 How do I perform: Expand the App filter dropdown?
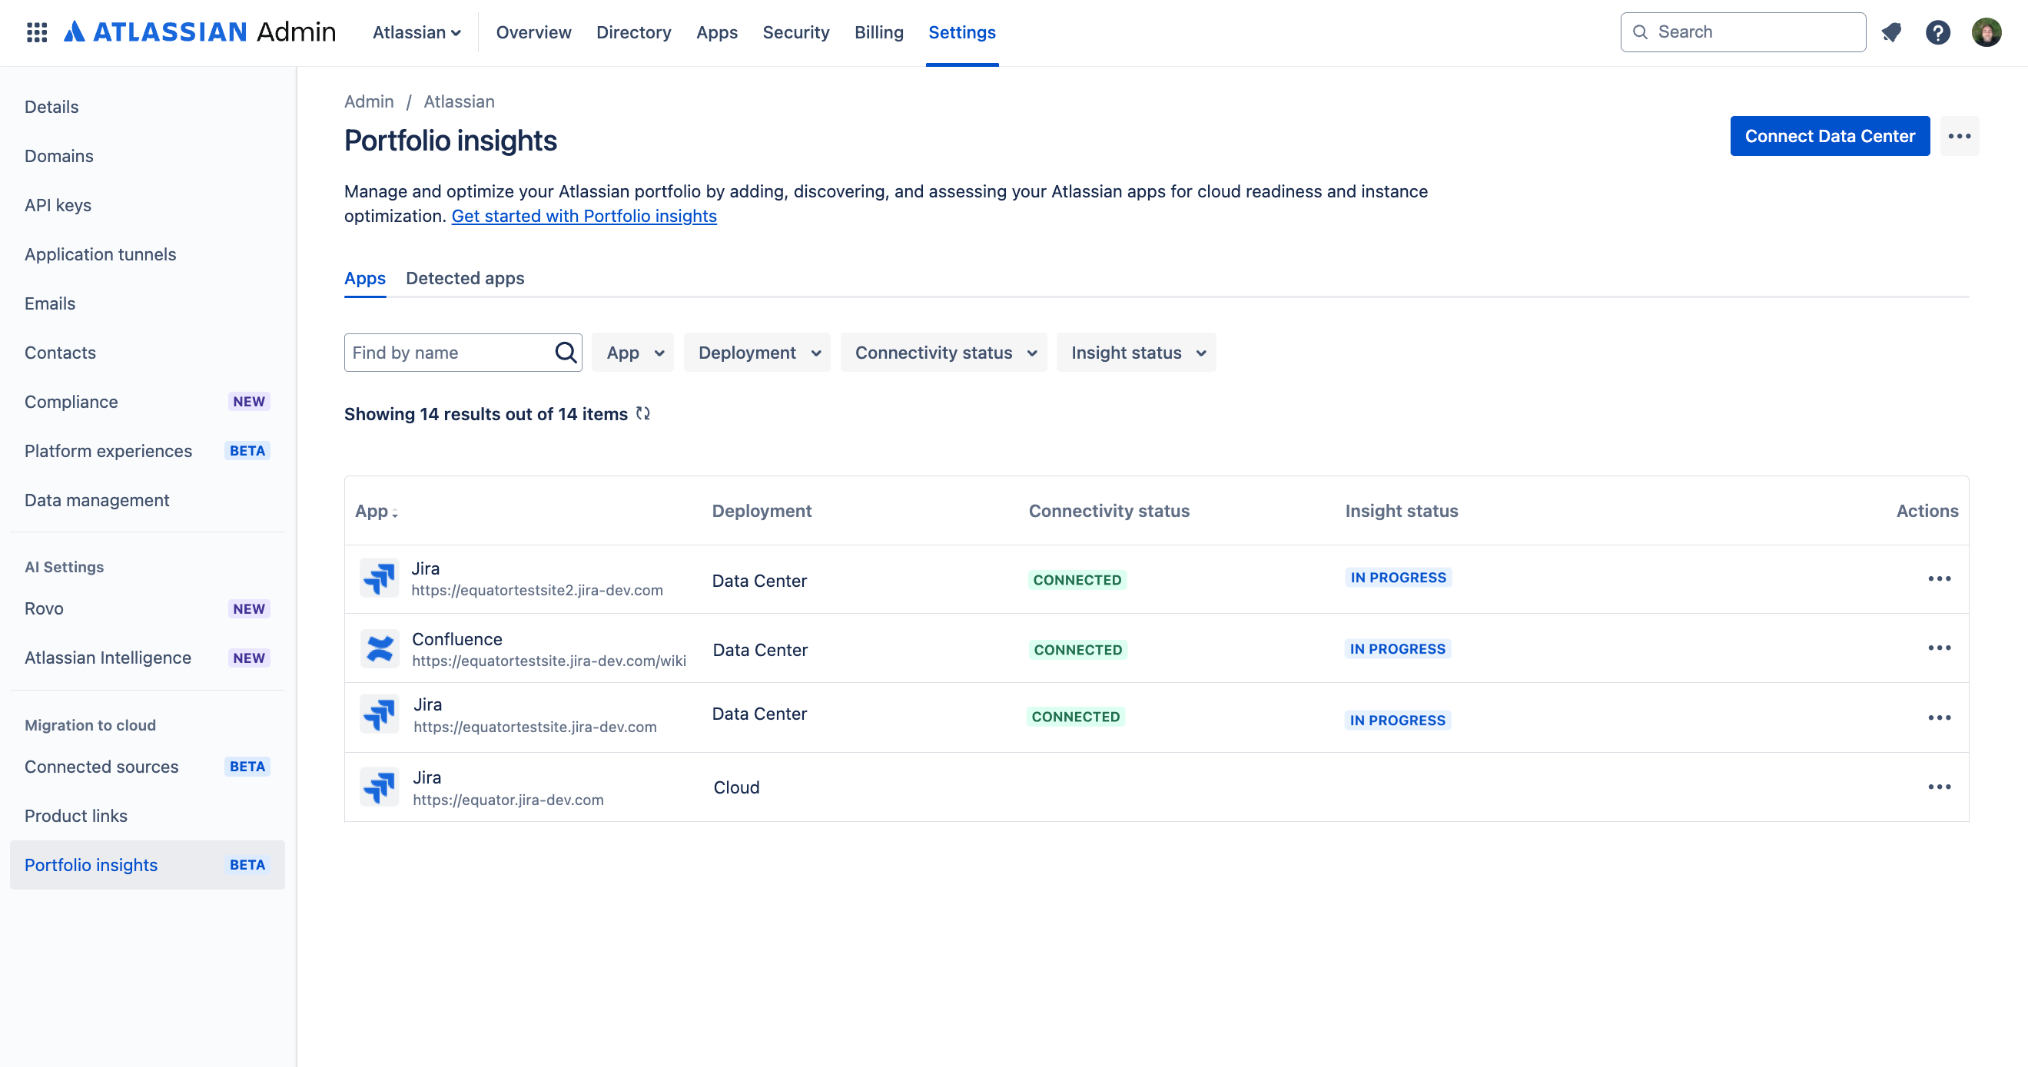634,353
